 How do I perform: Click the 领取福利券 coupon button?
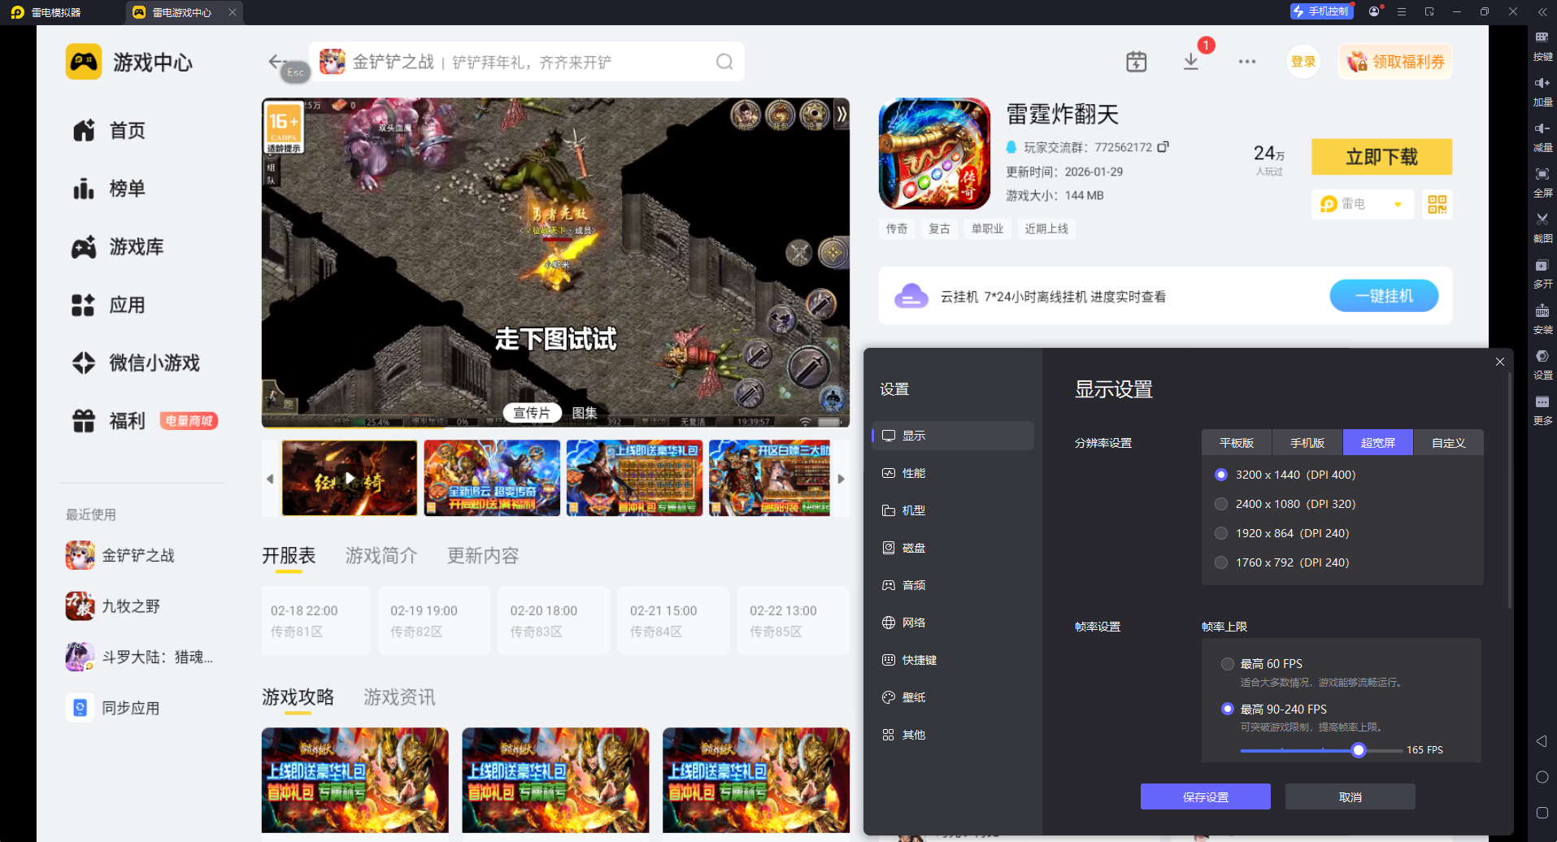tap(1396, 62)
